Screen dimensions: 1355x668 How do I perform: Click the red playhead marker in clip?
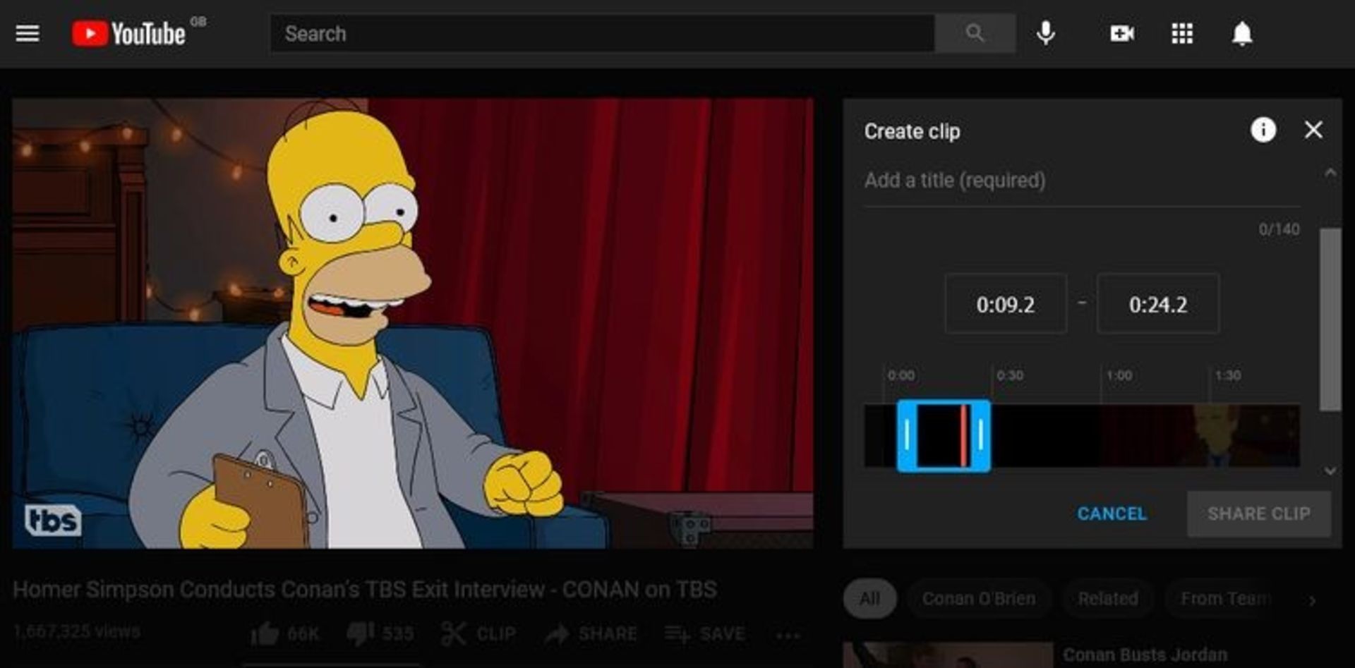click(963, 435)
